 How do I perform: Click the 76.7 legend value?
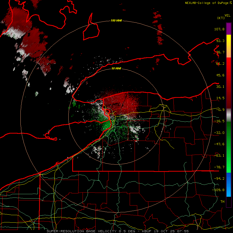coord(220,52)
